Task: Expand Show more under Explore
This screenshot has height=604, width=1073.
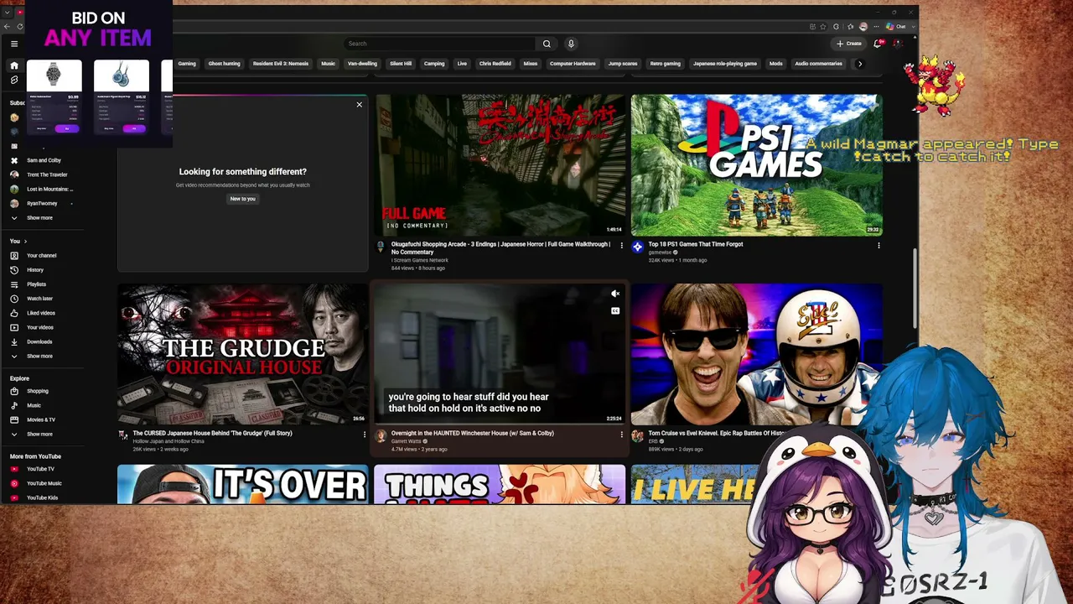Action: click(x=39, y=434)
